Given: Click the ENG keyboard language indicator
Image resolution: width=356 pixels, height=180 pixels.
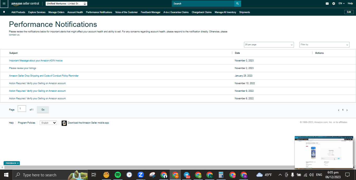Looking at the screenshot, I should (319, 175).
